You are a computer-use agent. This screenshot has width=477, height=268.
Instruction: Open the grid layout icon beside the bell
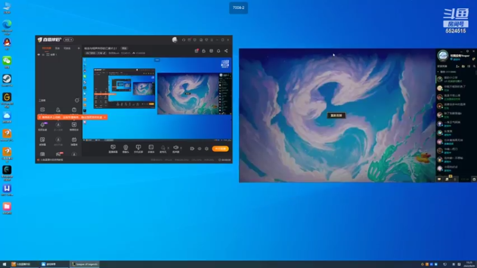(211, 51)
